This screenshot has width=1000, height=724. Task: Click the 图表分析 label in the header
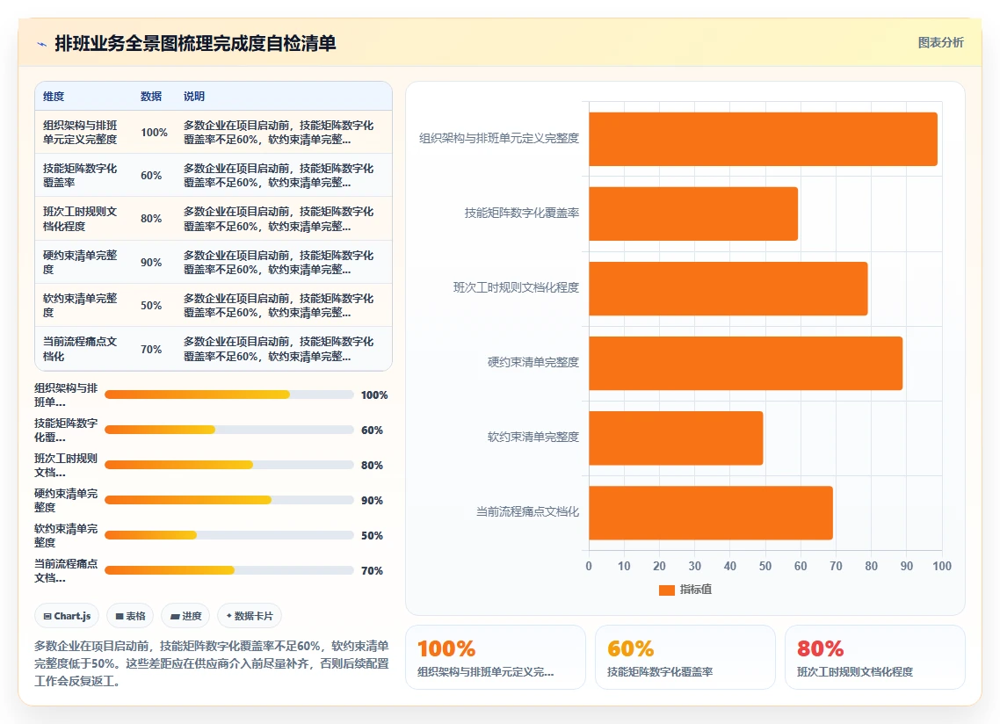[941, 43]
